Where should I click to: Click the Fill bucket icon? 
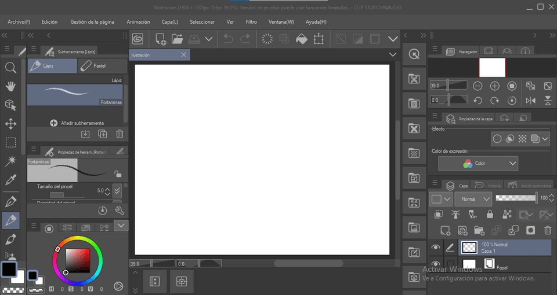pos(302,39)
